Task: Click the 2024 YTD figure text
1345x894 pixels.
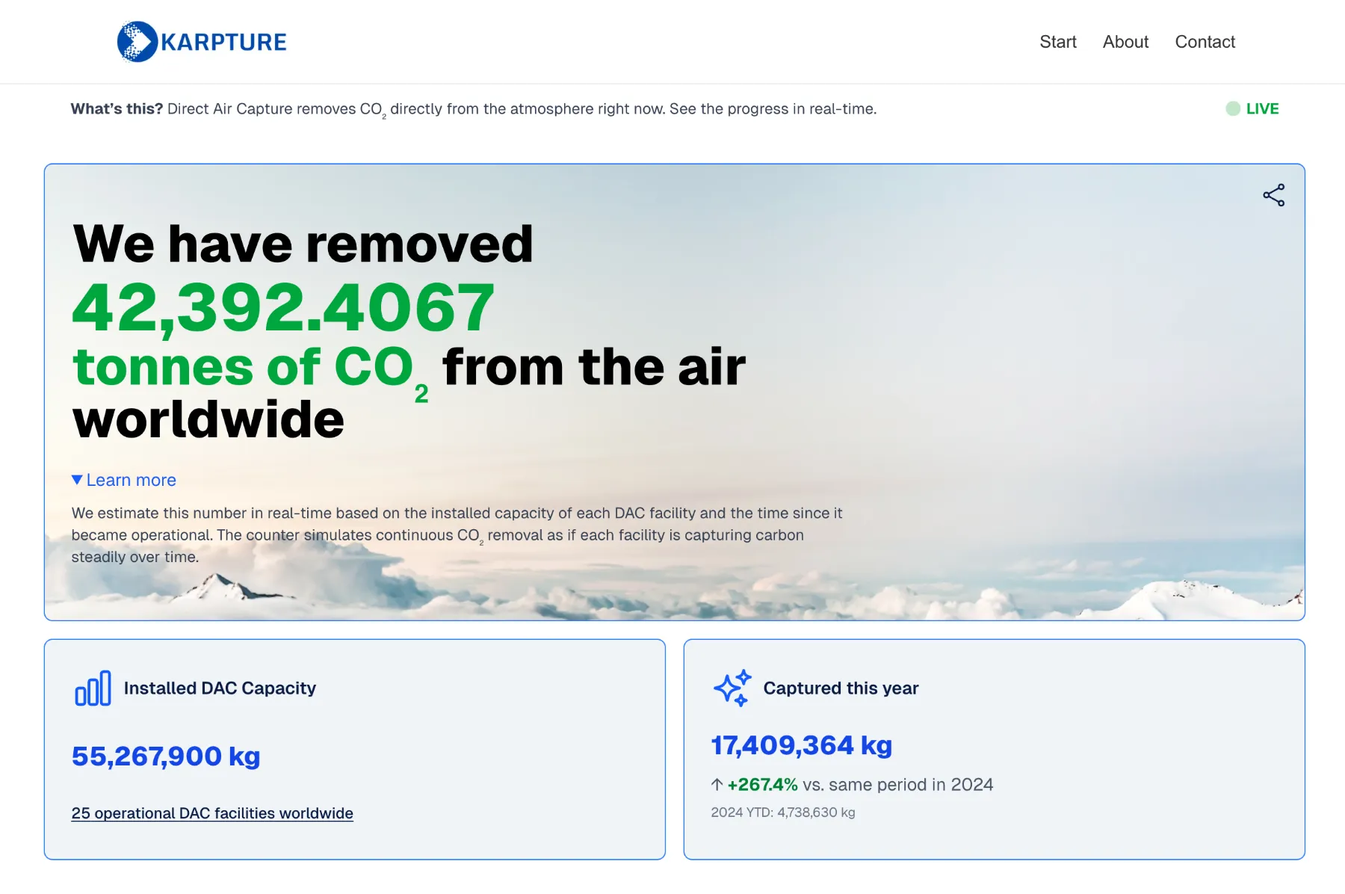Action: click(x=782, y=813)
